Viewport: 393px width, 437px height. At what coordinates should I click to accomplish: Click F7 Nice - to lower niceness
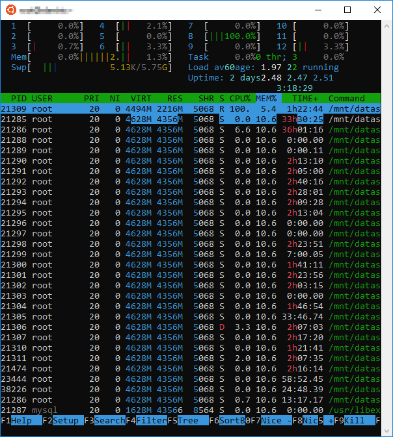[x=271, y=420]
